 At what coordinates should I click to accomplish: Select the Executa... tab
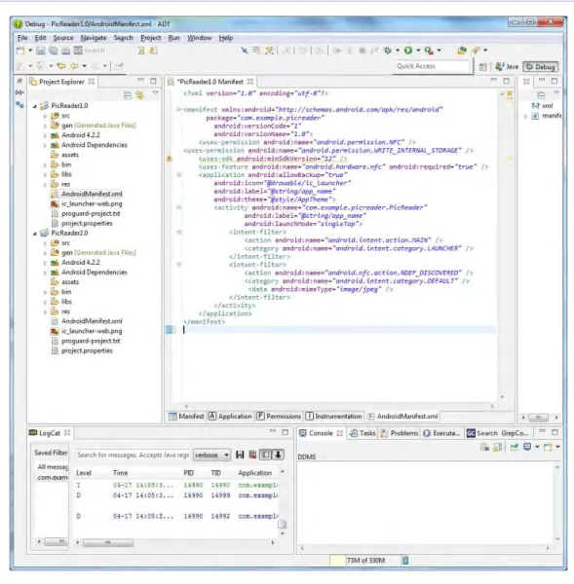pyautogui.click(x=442, y=433)
